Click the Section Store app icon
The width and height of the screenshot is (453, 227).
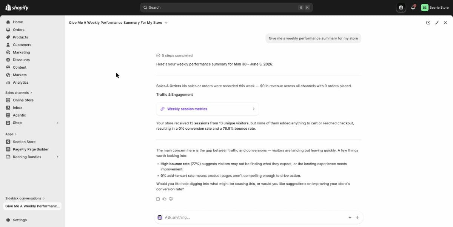pyautogui.click(x=8, y=142)
